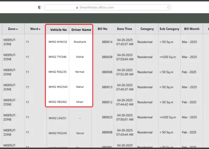Click the Vehicle No column header

[58, 30]
